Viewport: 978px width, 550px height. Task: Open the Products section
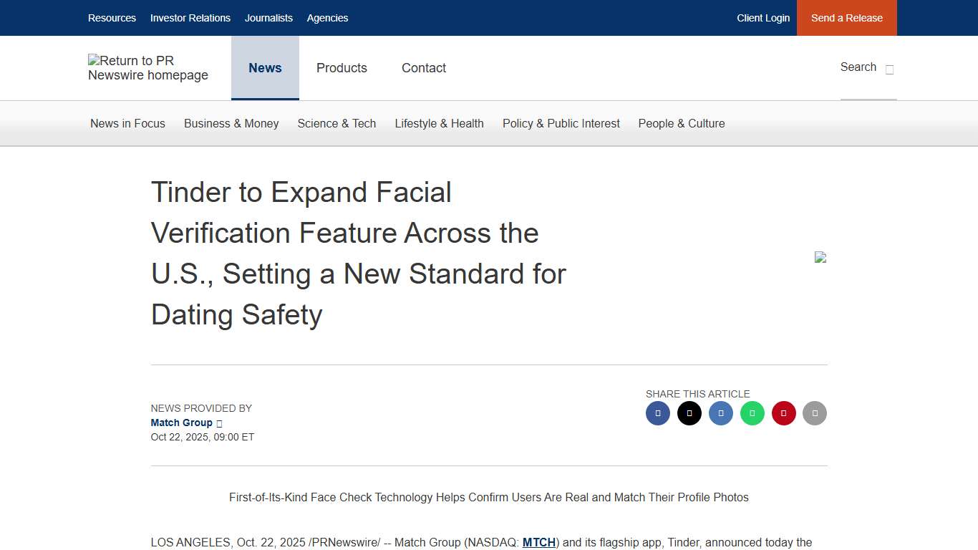point(342,68)
